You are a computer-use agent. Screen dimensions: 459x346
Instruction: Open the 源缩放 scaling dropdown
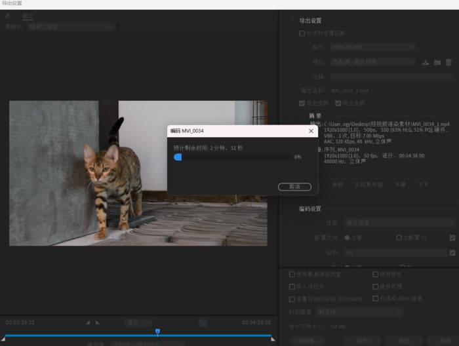tap(71, 27)
